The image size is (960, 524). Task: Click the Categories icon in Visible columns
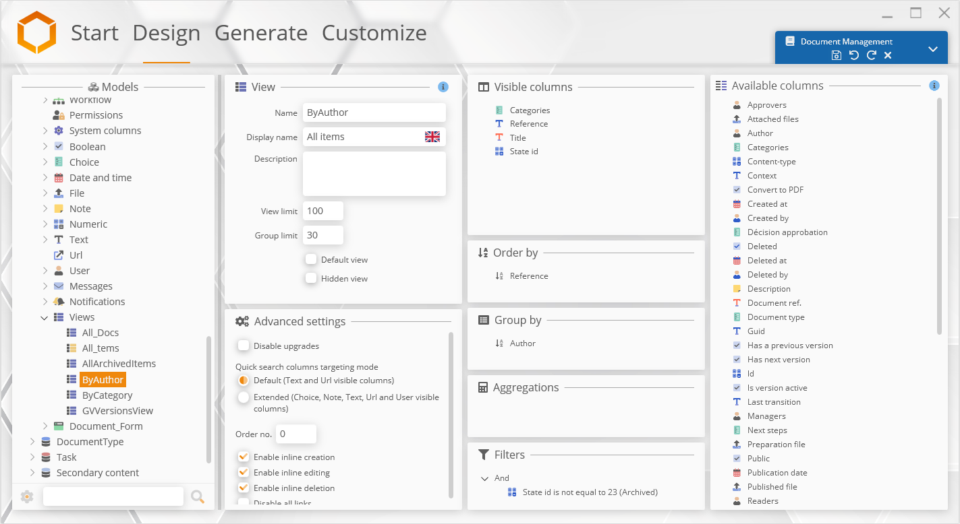coord(499,110)
